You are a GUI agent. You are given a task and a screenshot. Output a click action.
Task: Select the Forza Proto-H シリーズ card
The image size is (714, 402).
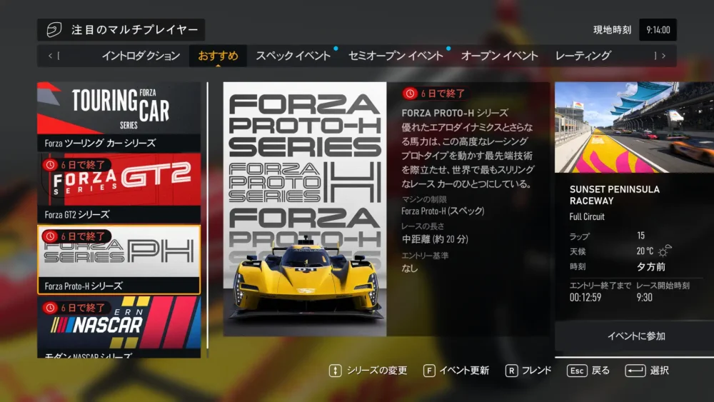(x=119, y=259)
